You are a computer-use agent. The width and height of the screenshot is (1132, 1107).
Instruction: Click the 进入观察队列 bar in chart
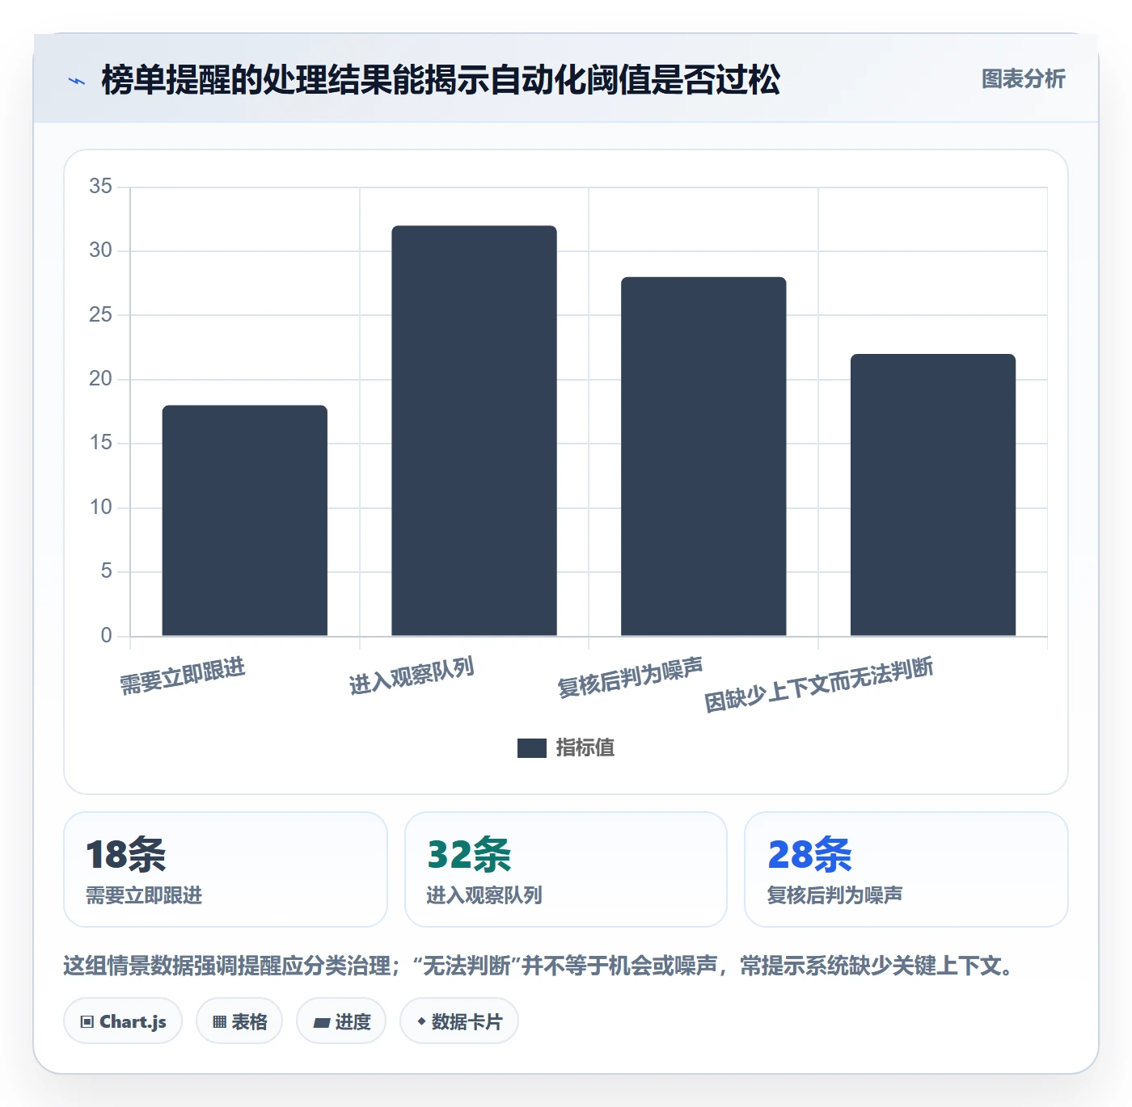coord(474,431)
